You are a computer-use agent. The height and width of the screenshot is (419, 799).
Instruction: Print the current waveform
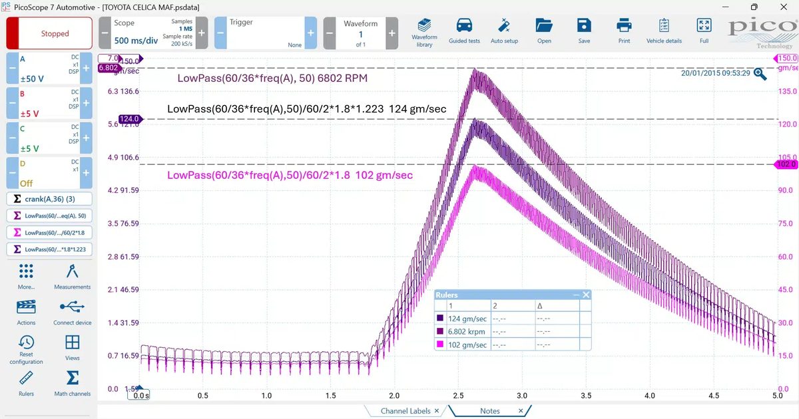[624, 31]
